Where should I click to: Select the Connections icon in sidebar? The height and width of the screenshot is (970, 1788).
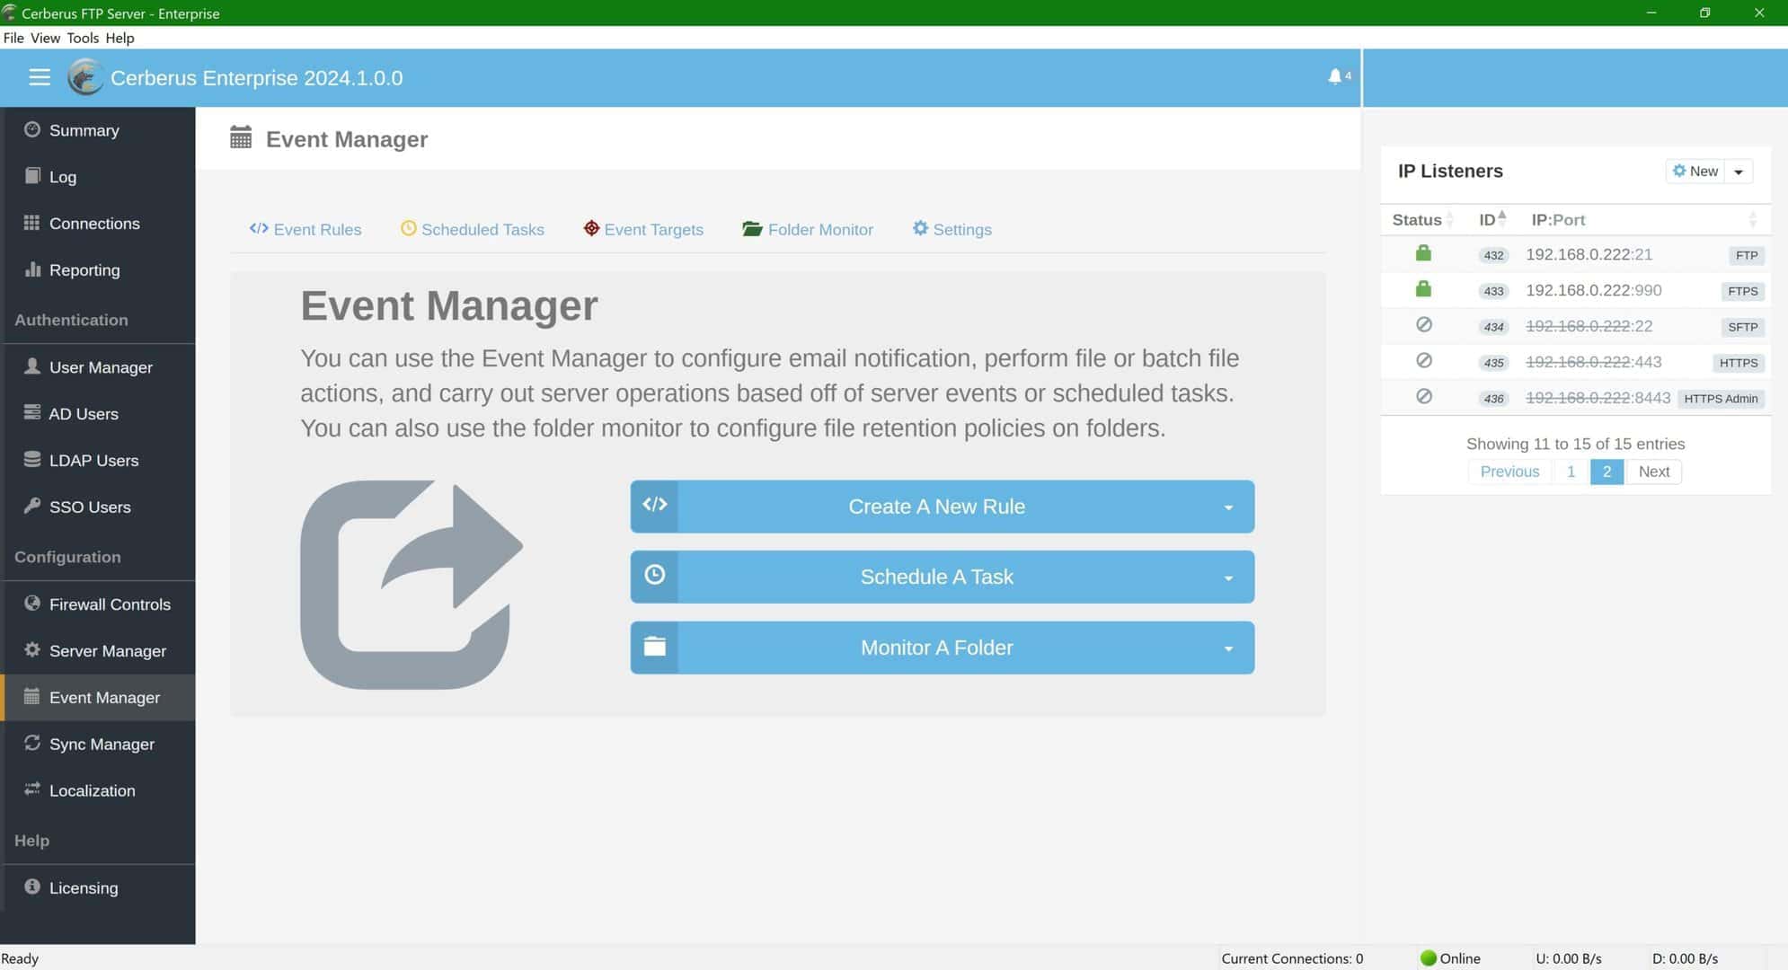tap(32, 223)
